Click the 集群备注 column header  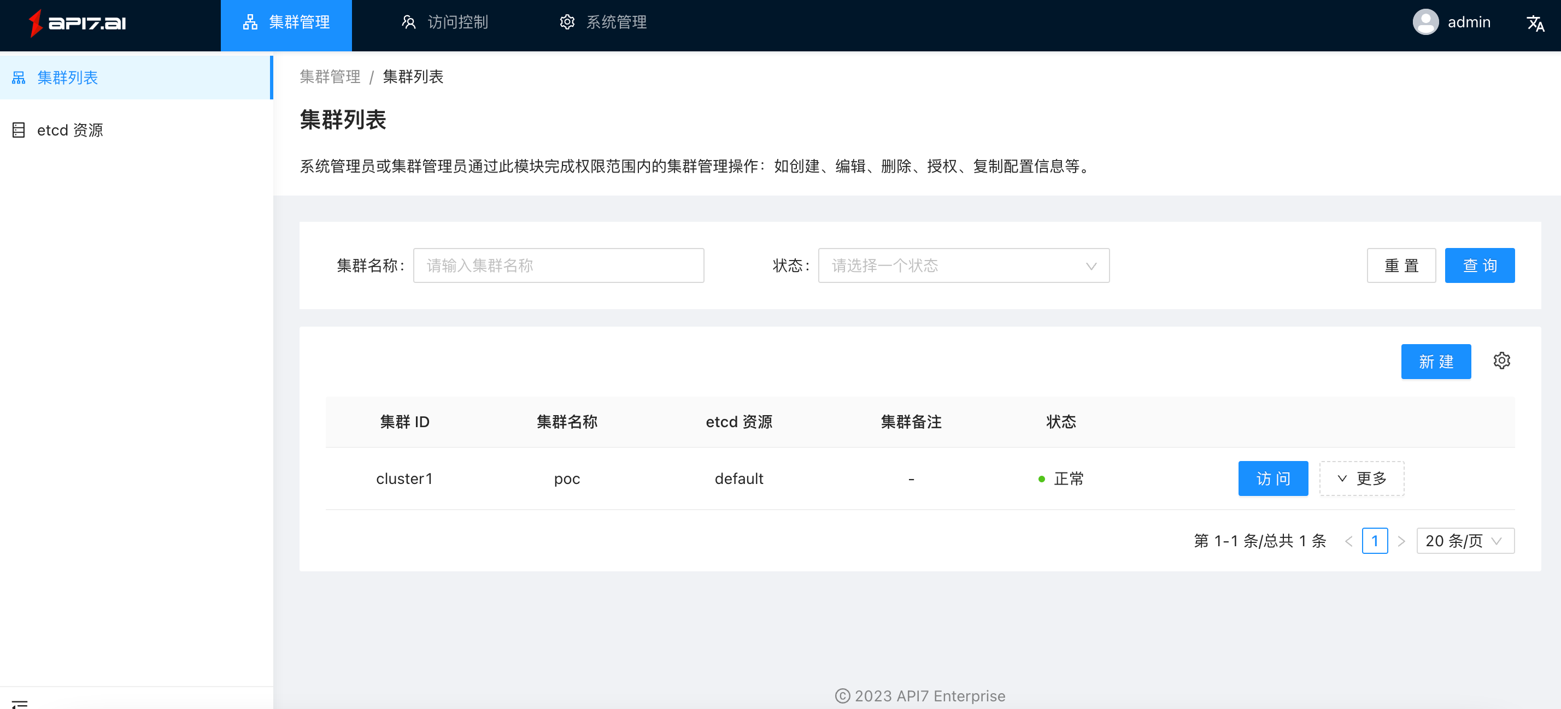click(x=911, y=421)
